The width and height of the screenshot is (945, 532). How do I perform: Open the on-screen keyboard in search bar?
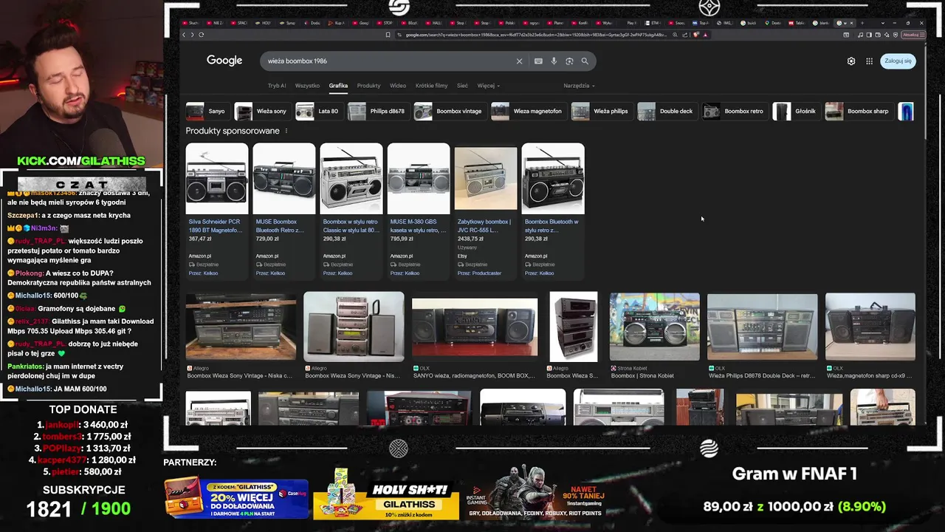538,61
